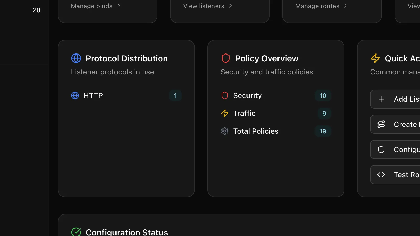Click the HTTP count badge showing 1
The width and height of the screenshot is (420, 236).
pos(175,95)
